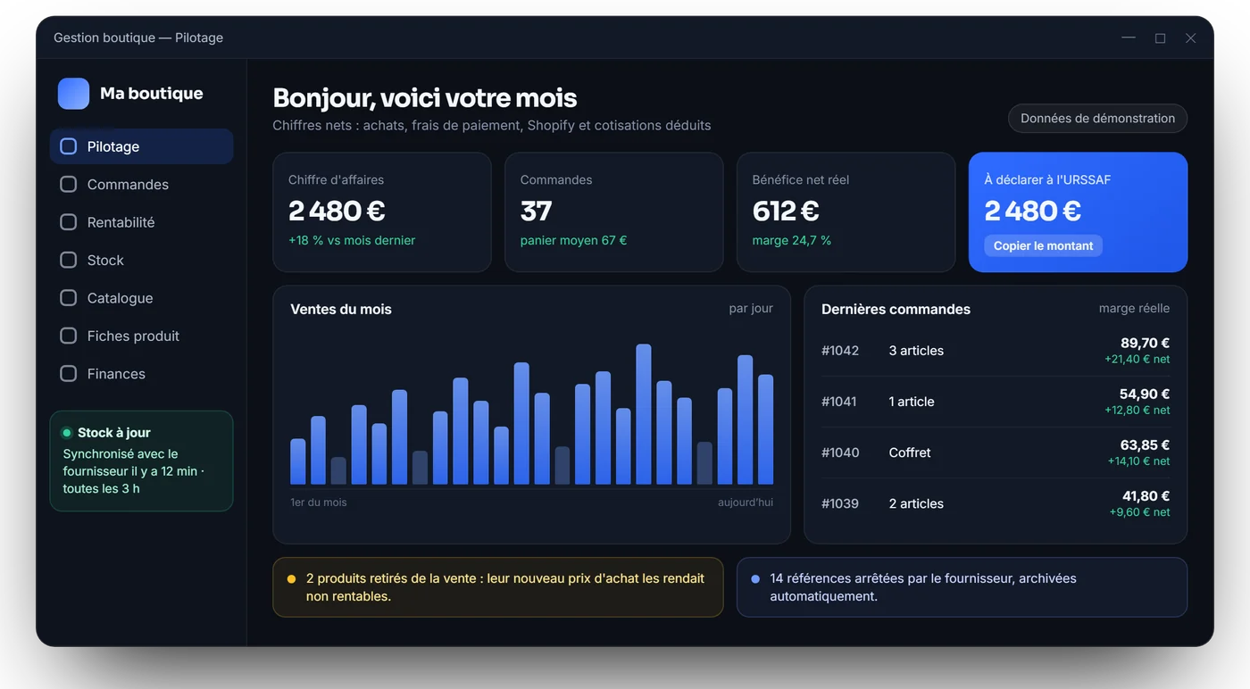Open the Chiffre d'affaires card
The image size is (1250, 689).
tap(382, 212)
